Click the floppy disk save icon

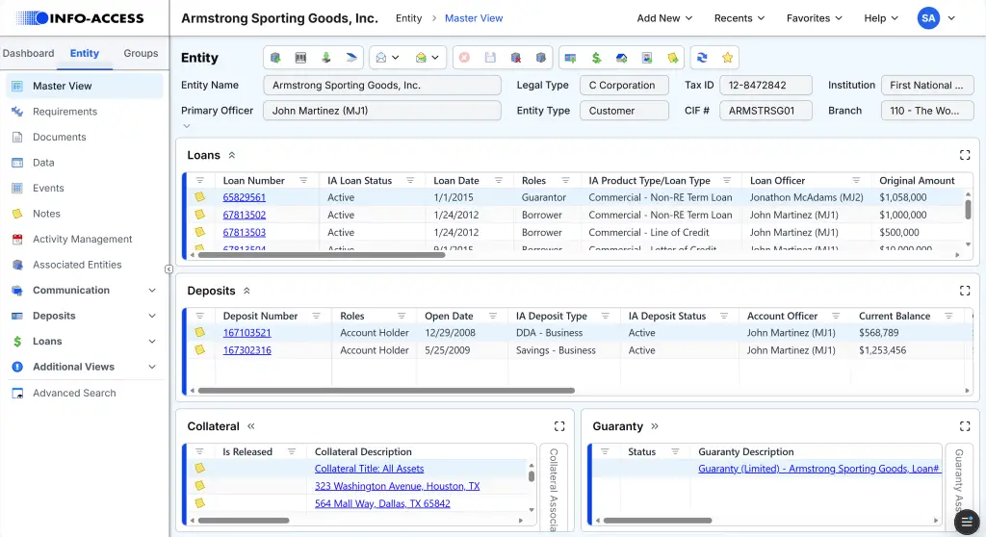click(490, 58)
